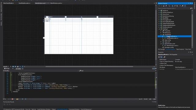Select ViewModelLocator.cs in Solution Explorer
The height and width of the screenshot is (110, 196).
point(172,38)
